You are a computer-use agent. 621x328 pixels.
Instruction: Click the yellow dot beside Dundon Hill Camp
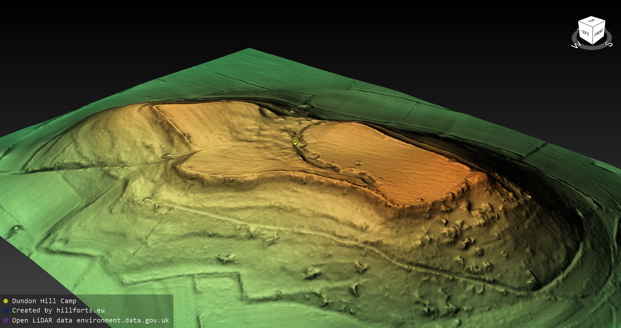coord(5,301)
